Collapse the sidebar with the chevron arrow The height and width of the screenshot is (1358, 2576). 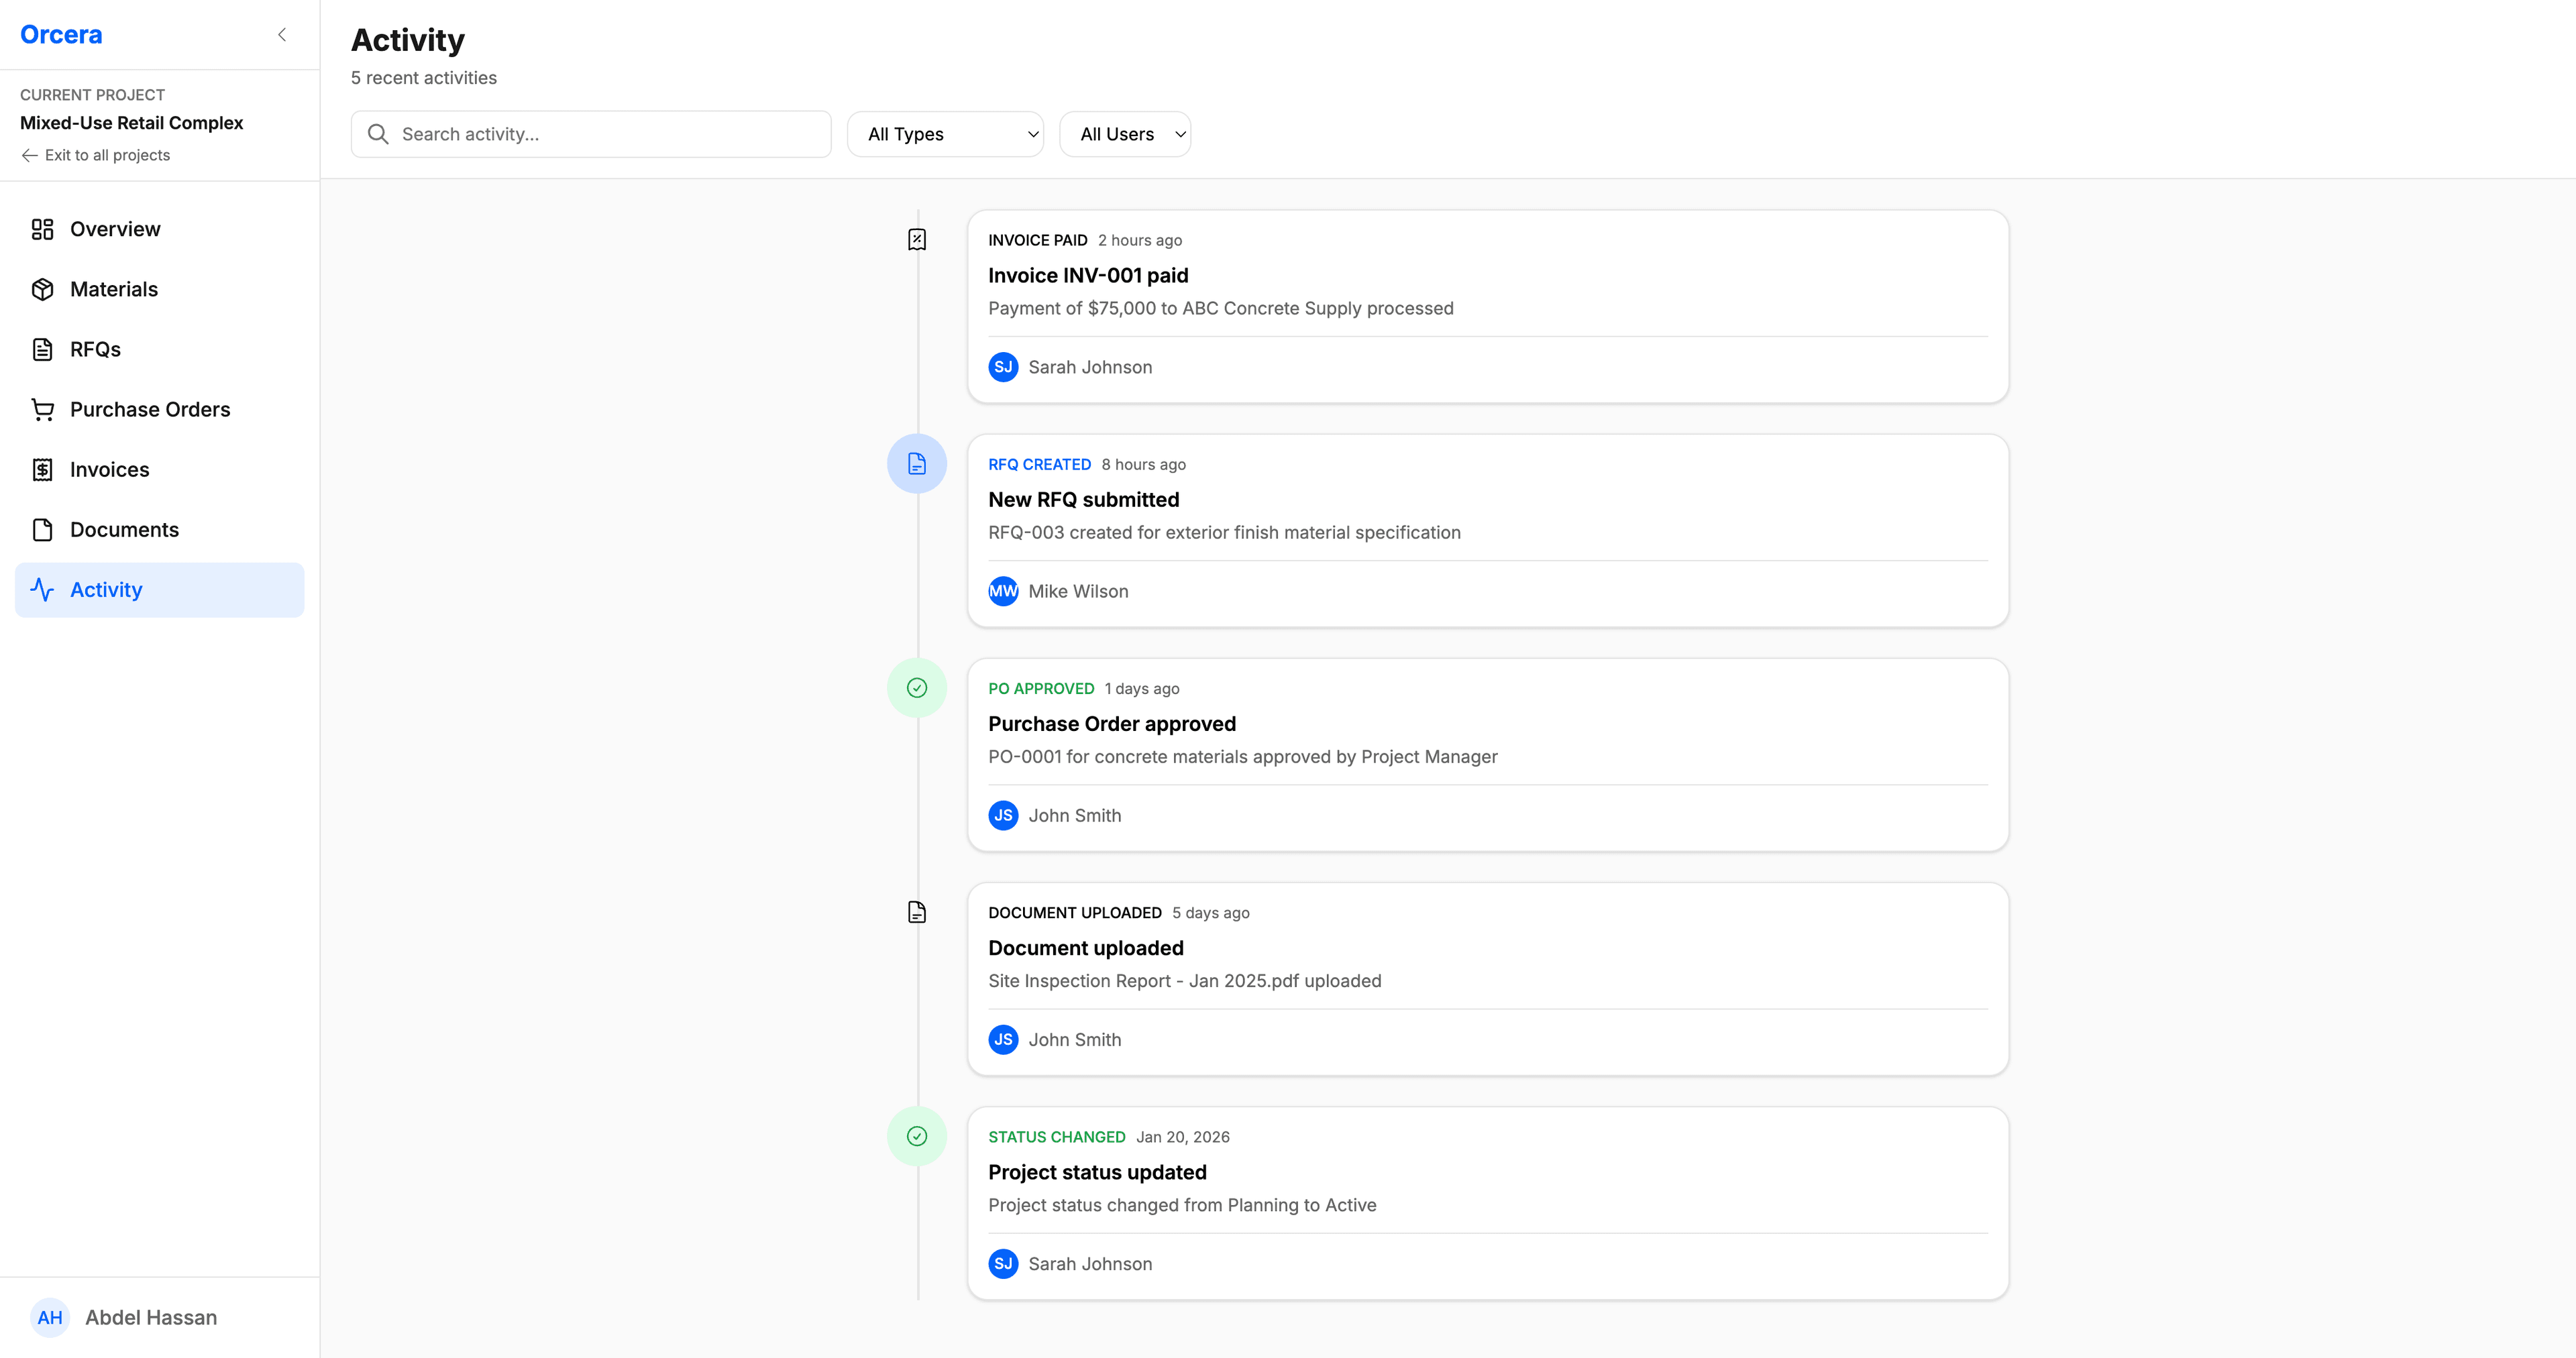pyautogui.click(x=281, y=34)
